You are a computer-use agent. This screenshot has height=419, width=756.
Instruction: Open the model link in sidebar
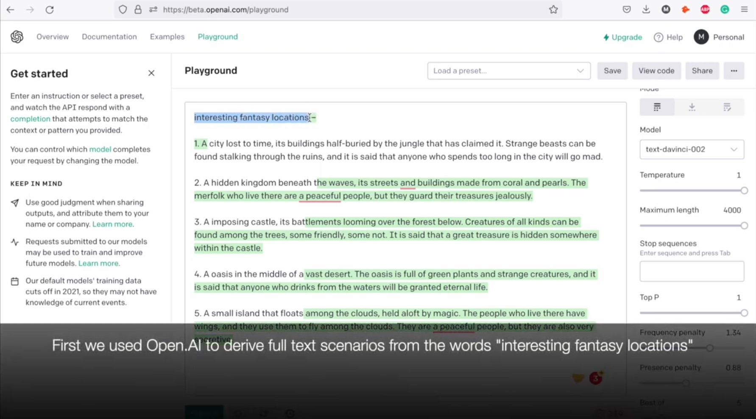100,150
